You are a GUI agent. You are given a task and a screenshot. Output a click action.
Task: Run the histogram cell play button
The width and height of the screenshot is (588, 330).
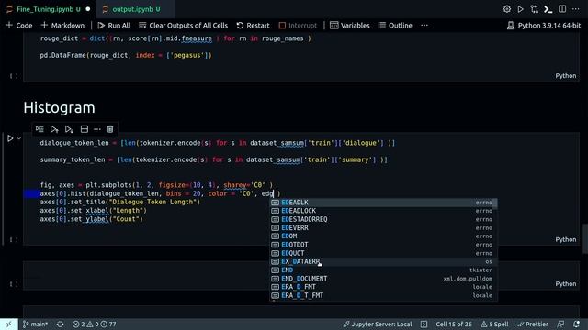click(x=10, y=138)
